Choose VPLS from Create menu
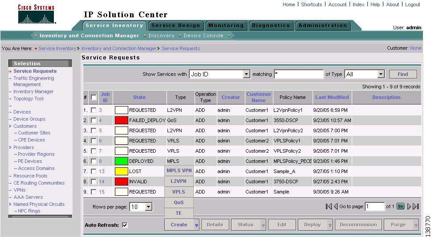431x237 pixels. pyautogui.click(x=179, y=192)
